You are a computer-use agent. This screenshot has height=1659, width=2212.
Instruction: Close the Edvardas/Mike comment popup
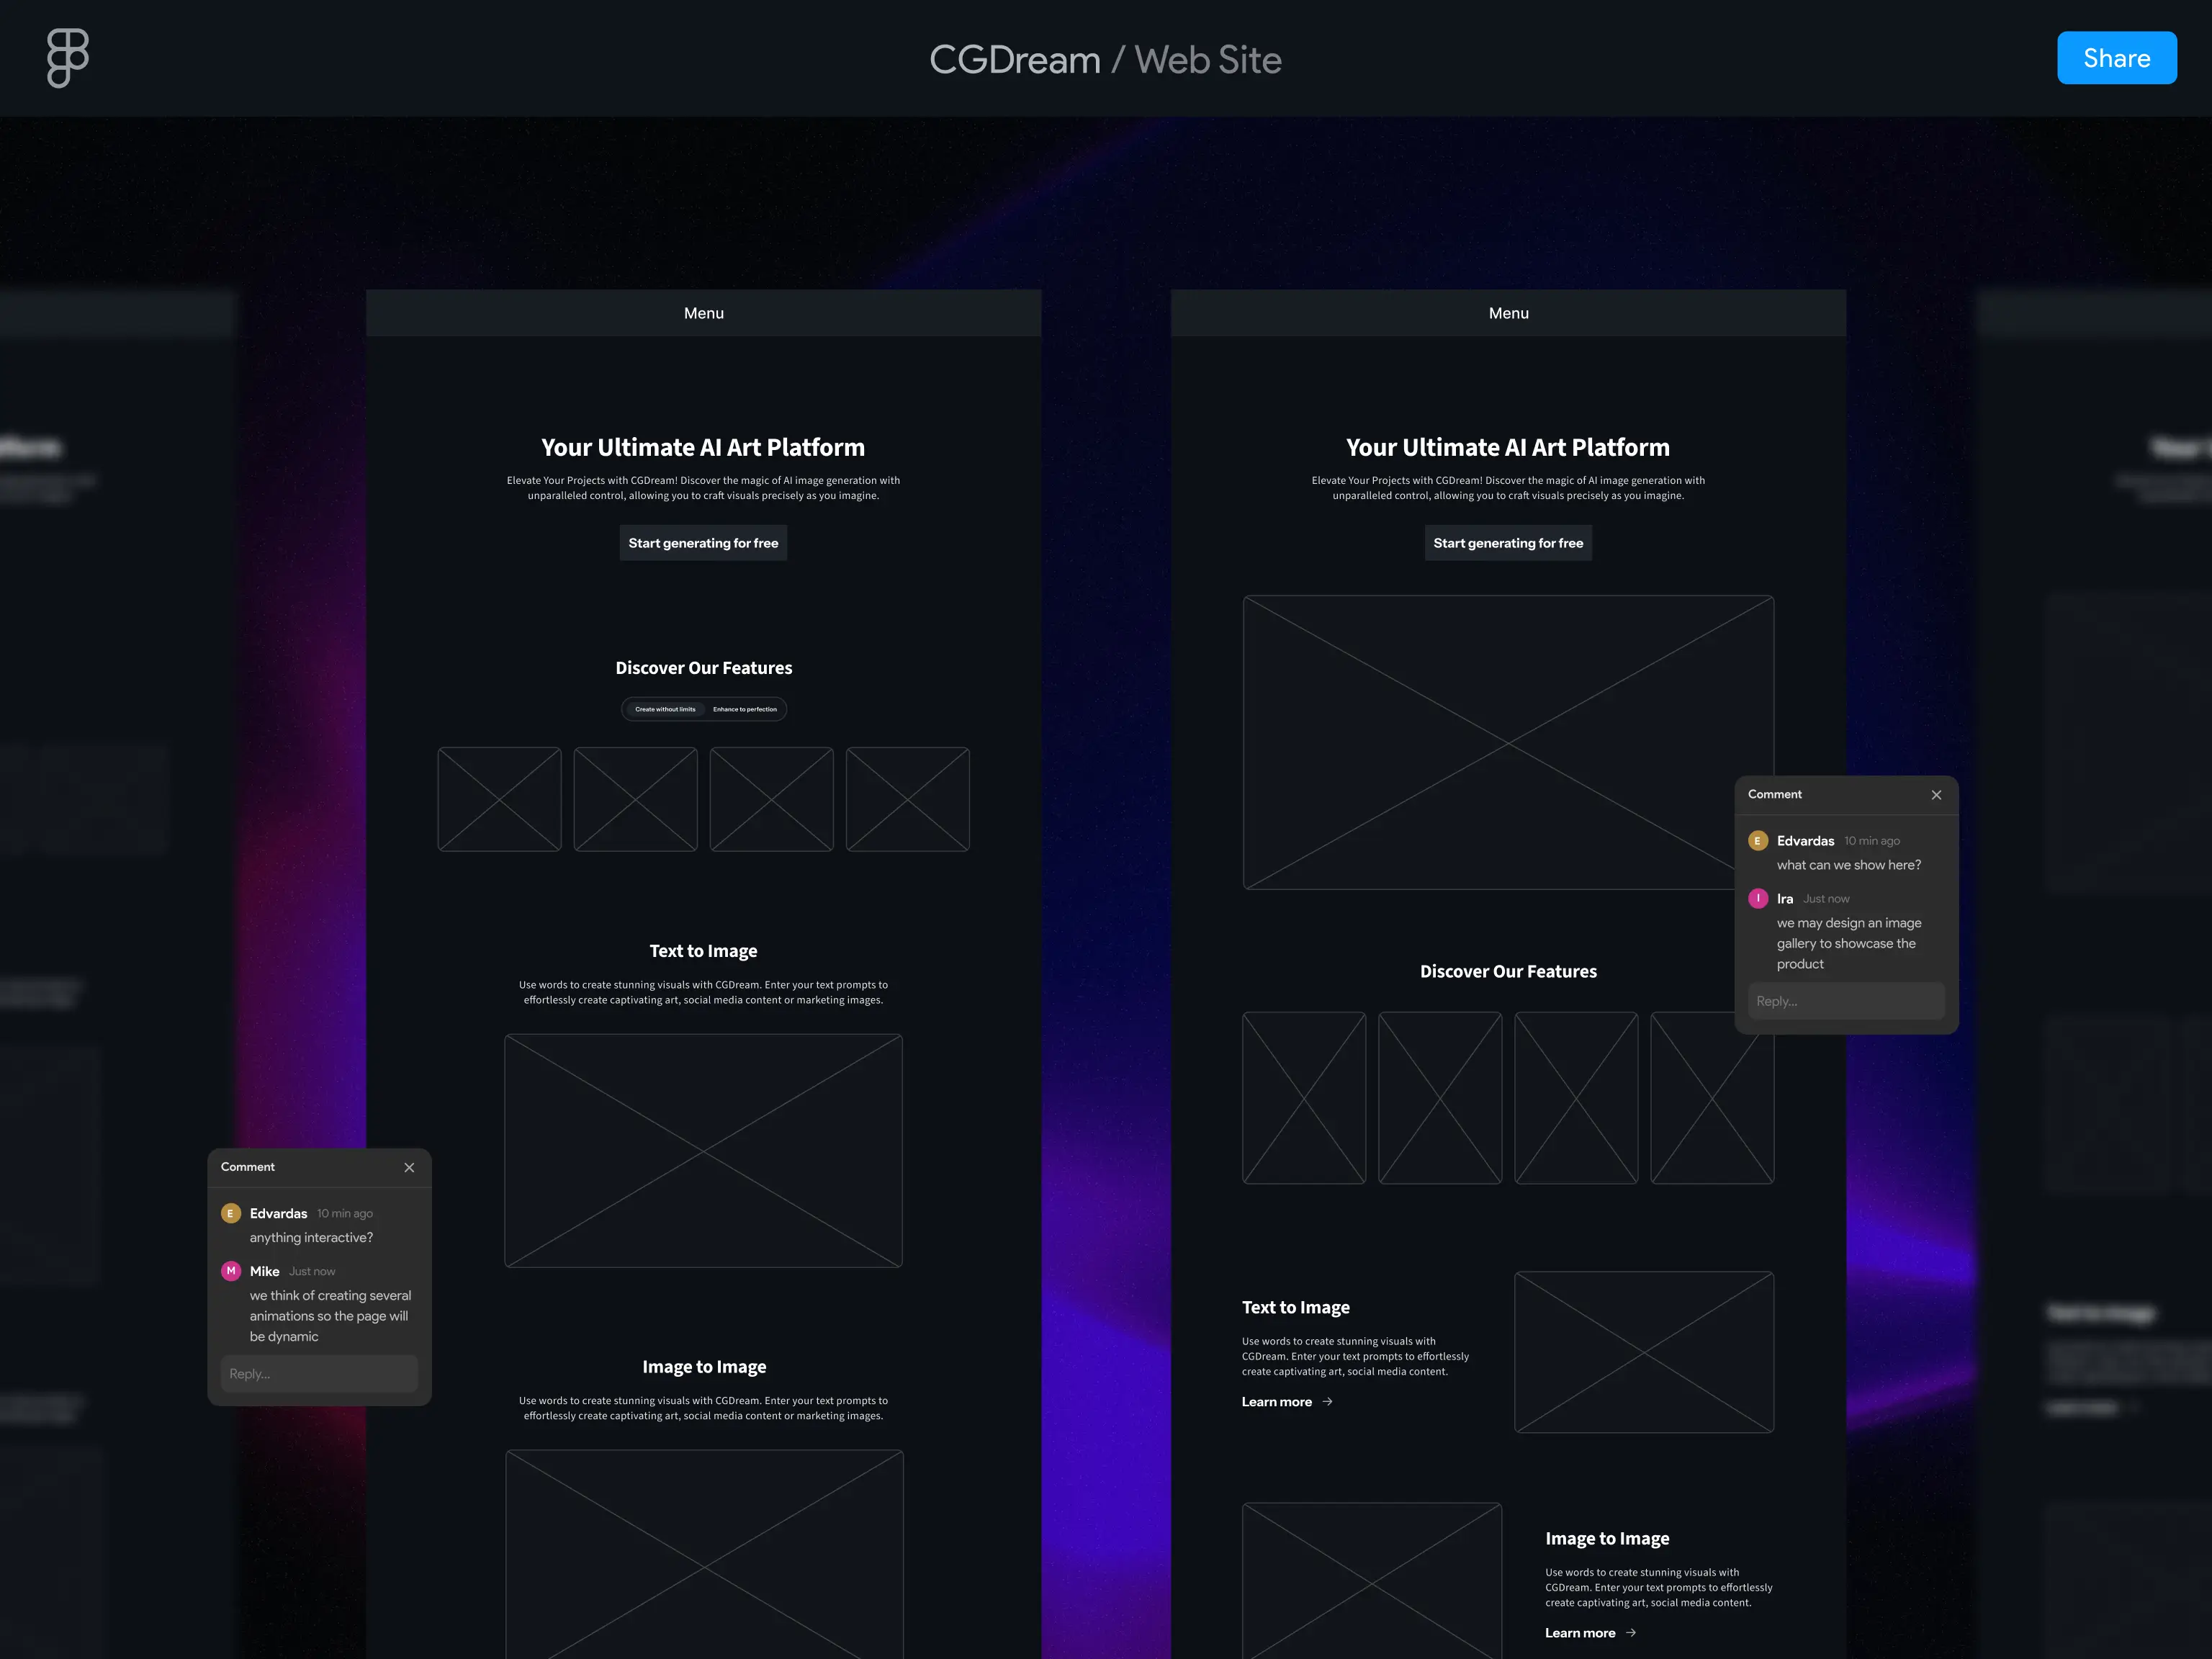409,1168
